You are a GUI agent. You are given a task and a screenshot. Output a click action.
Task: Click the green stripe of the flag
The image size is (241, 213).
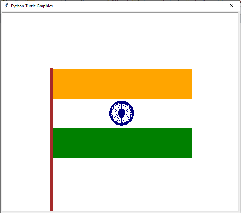tap(122, 143)
